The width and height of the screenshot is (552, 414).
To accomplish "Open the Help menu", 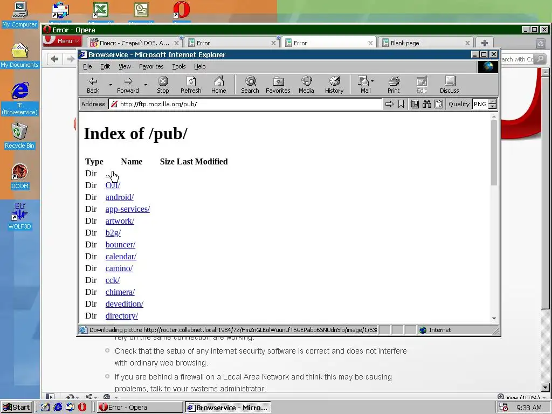I will 199,66.
